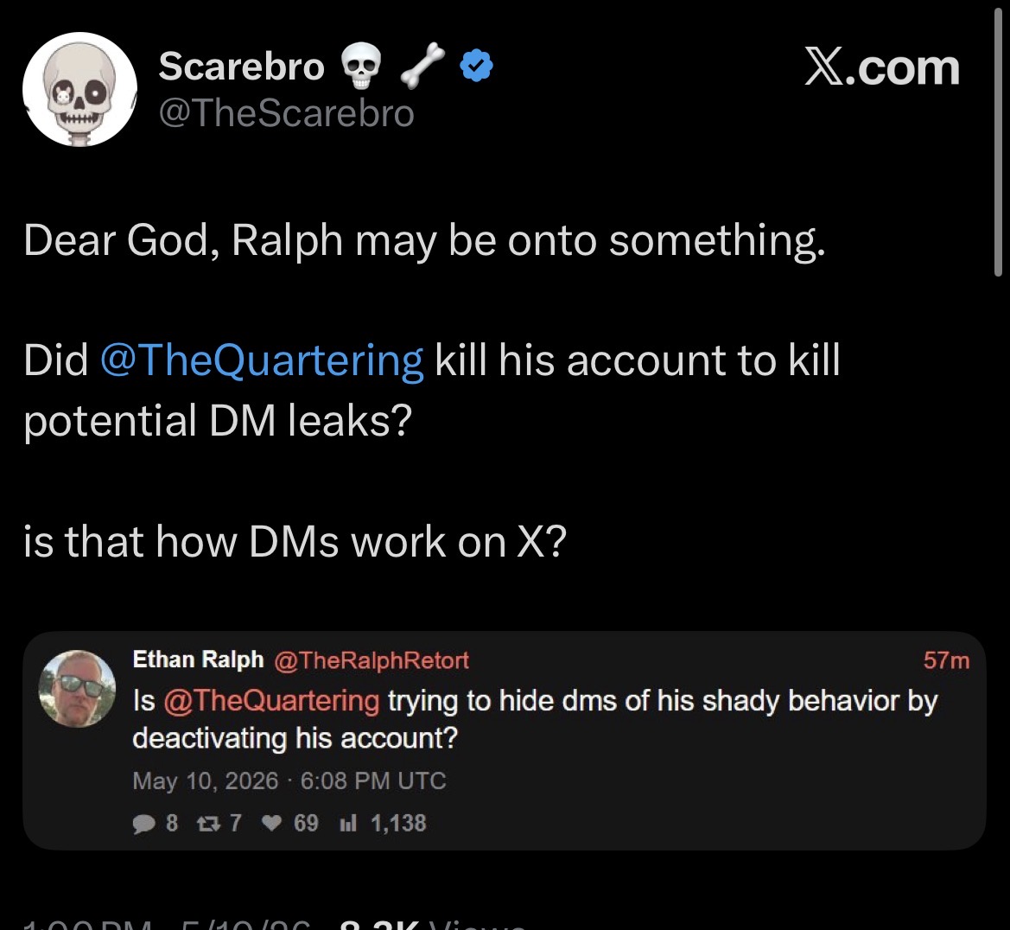The height and width of the screenshot is (930, 1010).
Task: Click the X.com watermark logo
Action: 882,67
